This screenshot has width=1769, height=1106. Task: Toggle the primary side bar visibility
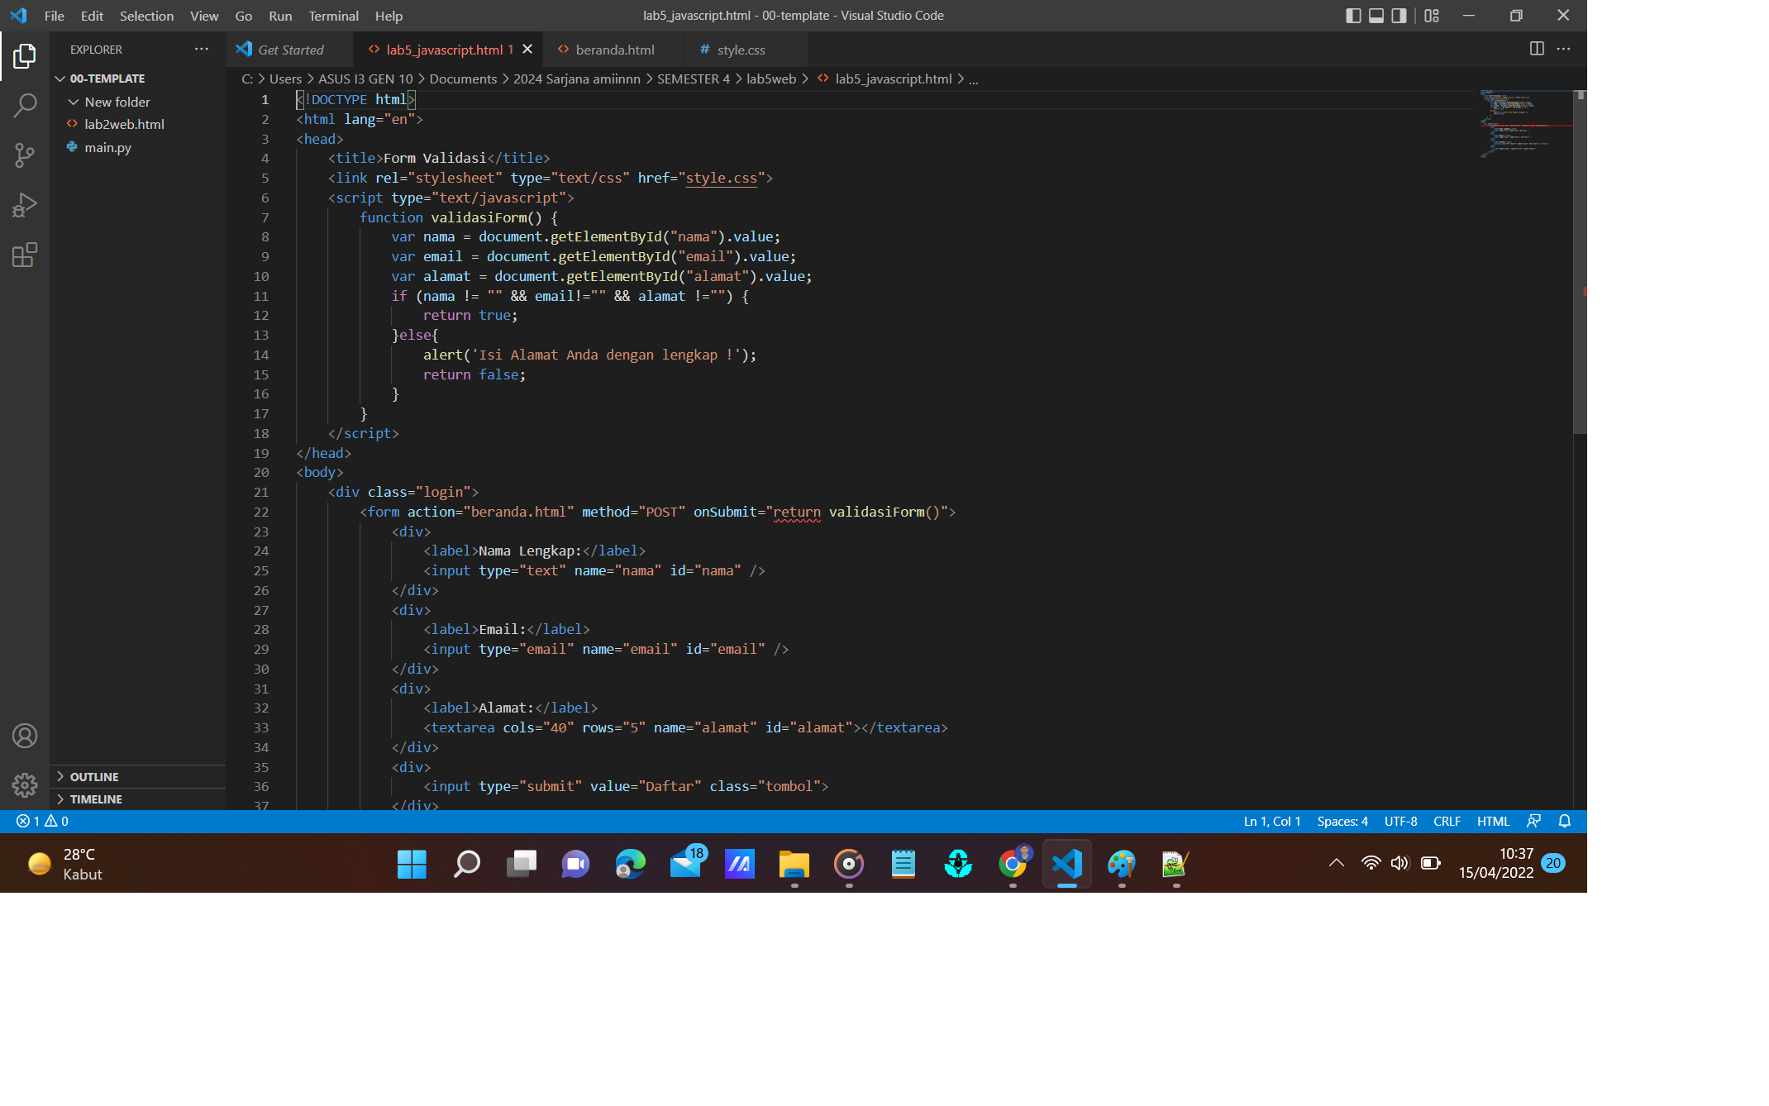click(x=1353, y=15)
